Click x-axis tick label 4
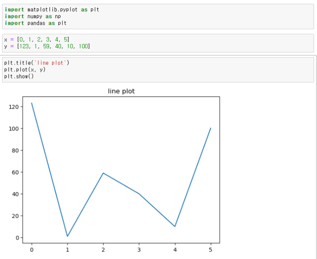 175,250
